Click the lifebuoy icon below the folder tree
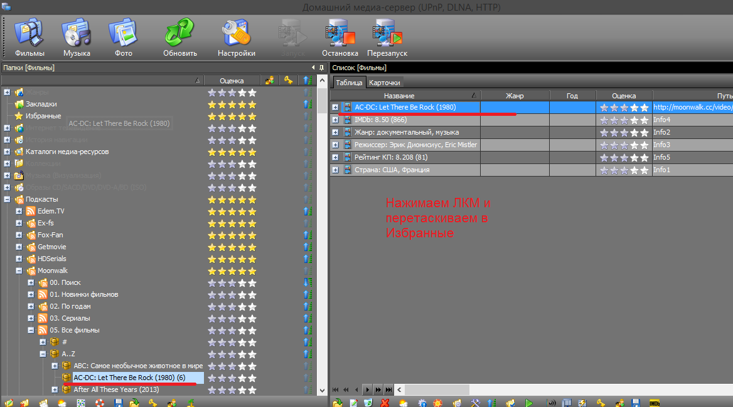Image resolution: width=733 pixels, height=407 pixels. tap(99, 403)
